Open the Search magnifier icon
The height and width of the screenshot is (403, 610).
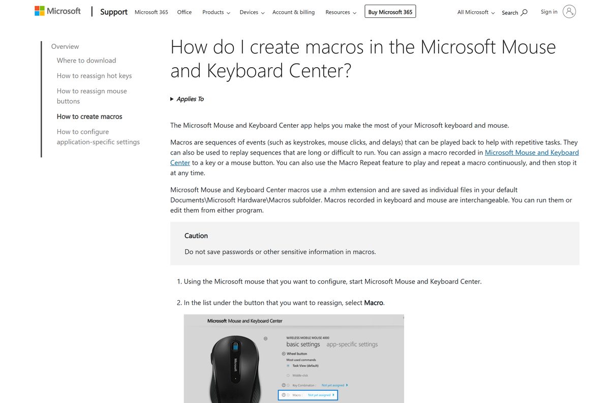(524, 12)
